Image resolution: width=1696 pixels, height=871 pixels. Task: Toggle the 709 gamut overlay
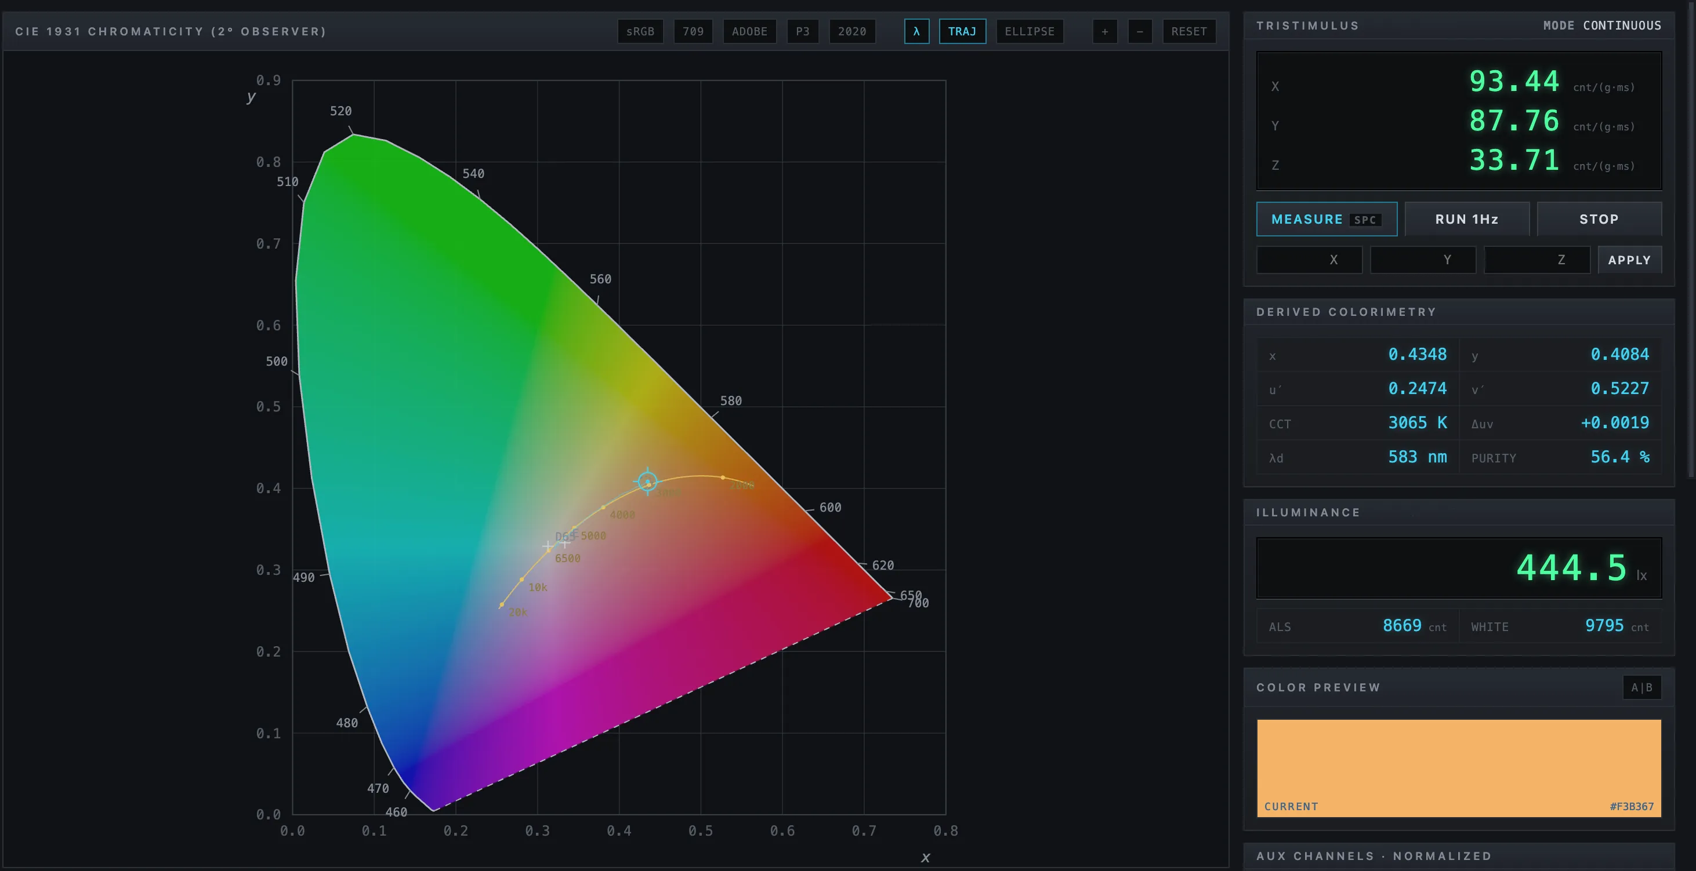click(x=693, y=31)
